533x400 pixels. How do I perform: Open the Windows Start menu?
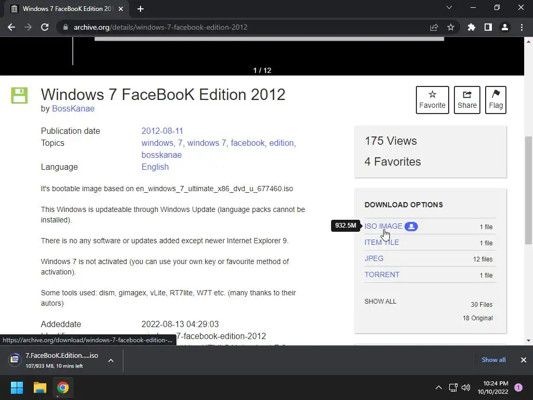[17, 387]
